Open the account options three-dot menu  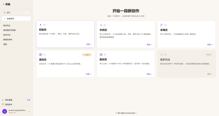30,111
